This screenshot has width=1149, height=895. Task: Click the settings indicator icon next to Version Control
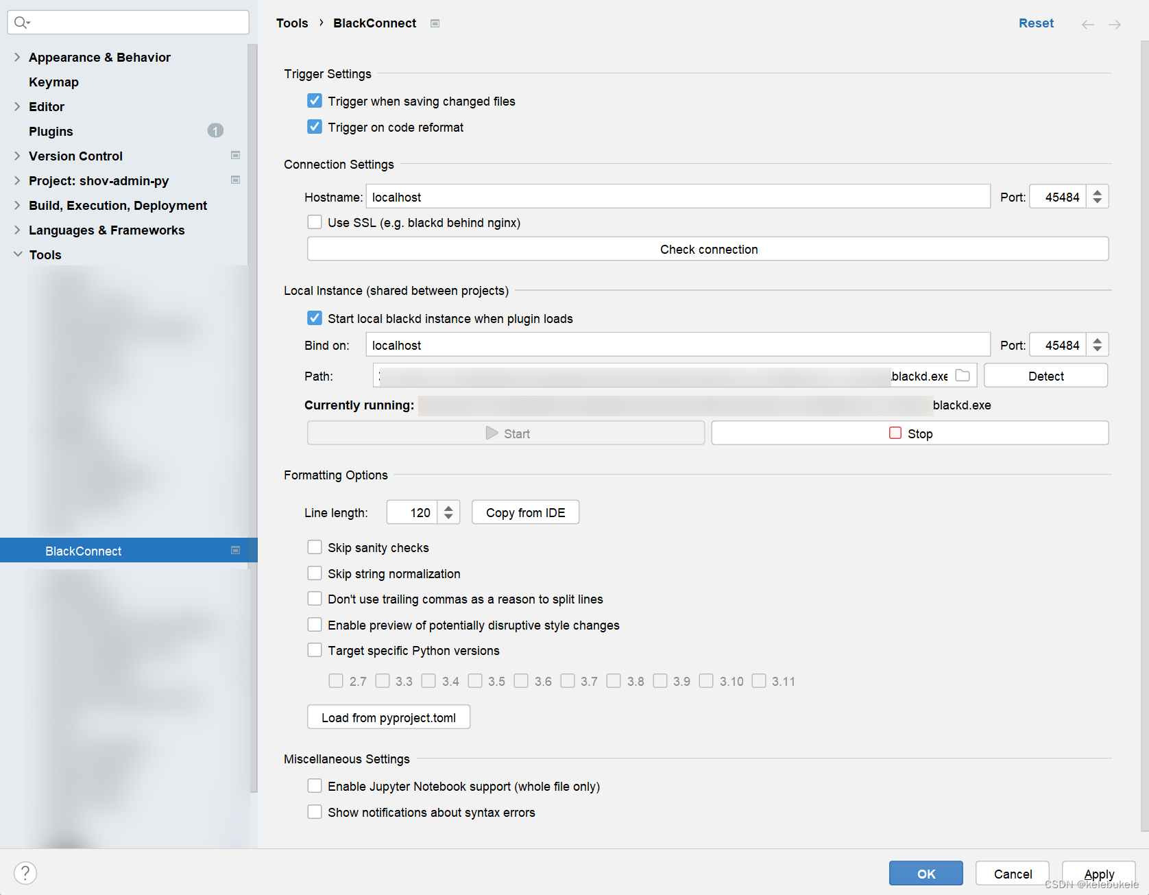[235, 155]
